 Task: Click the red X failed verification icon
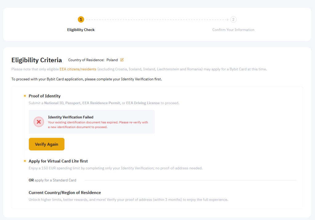tap(39, 122)
